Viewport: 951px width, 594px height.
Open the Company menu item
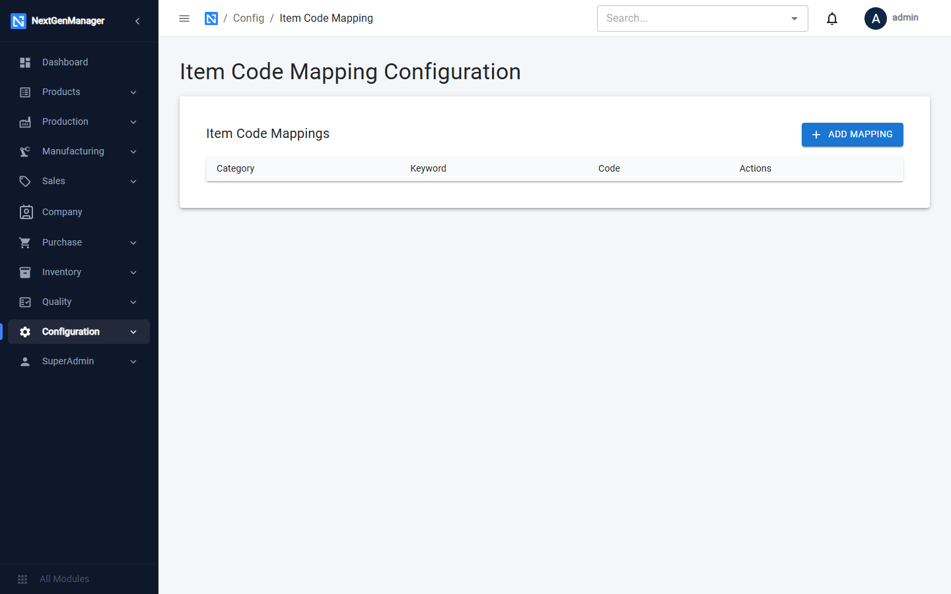pos(79,212)
